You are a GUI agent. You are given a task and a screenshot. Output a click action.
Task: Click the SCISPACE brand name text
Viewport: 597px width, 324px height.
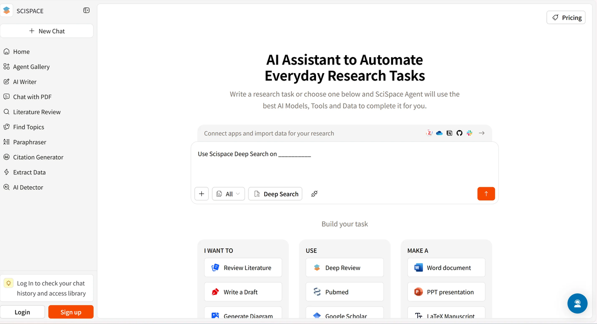30,11
